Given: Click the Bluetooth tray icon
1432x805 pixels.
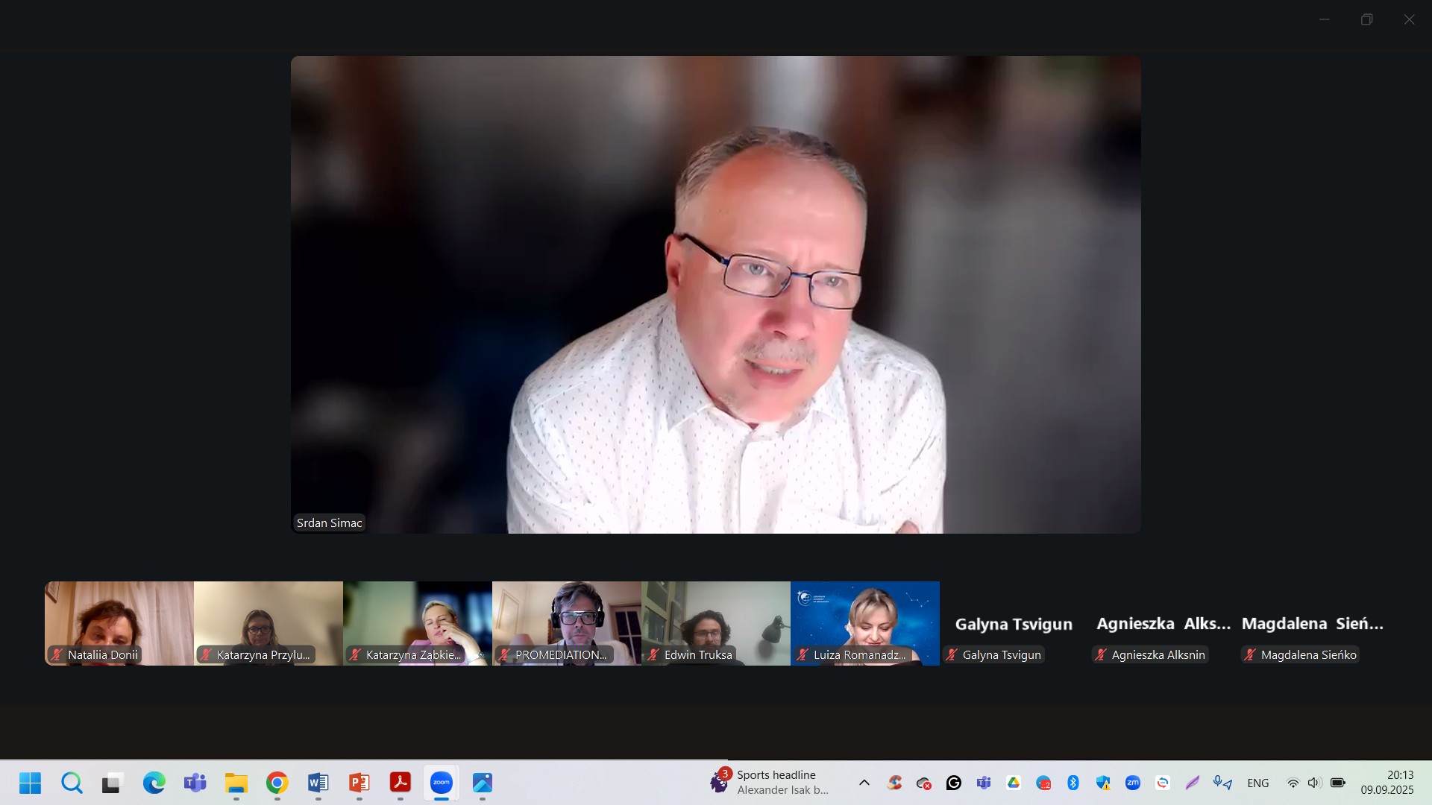Looking at the screenshot, I should click(1073, 783).
